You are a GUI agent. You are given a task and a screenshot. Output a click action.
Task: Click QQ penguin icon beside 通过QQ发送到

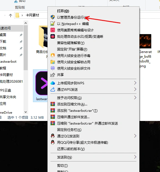53,136
